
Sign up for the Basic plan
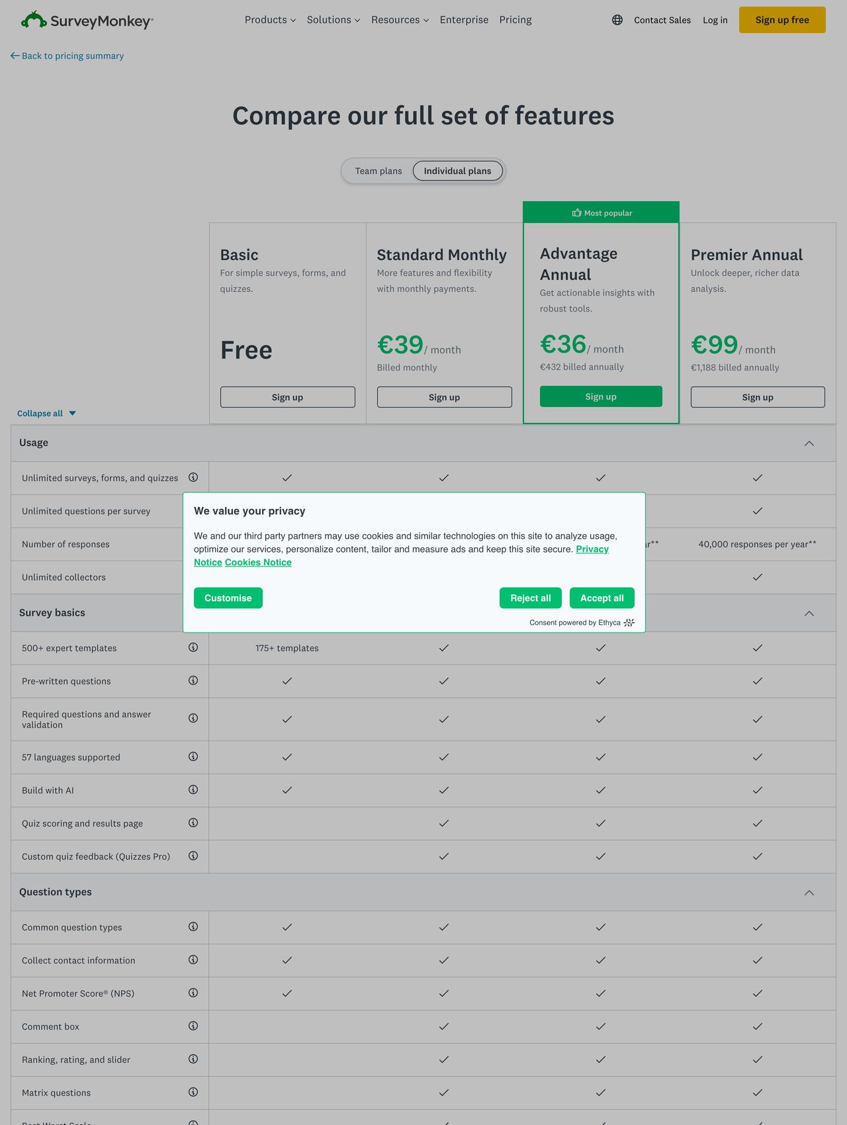287,397
